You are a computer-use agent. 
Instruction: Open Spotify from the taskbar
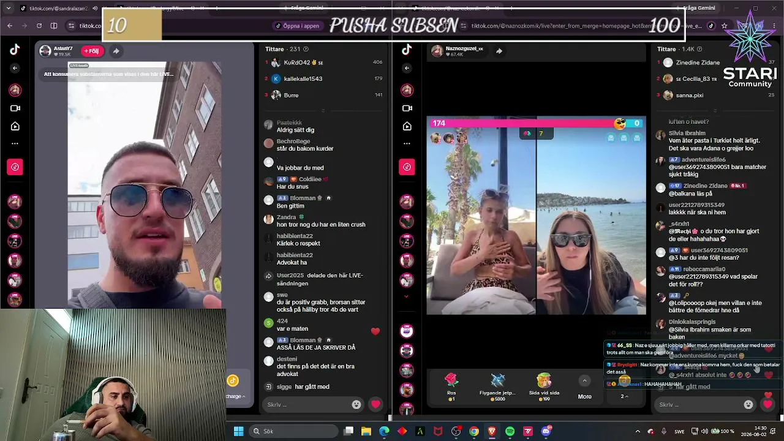(510, 431)
